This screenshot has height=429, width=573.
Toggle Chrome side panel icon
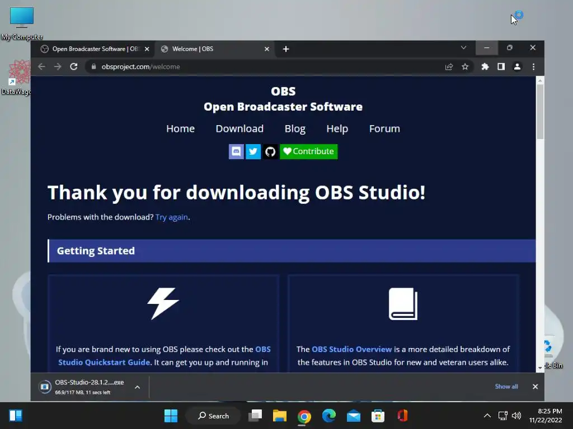pyautogui.click(x=501, y=67)
